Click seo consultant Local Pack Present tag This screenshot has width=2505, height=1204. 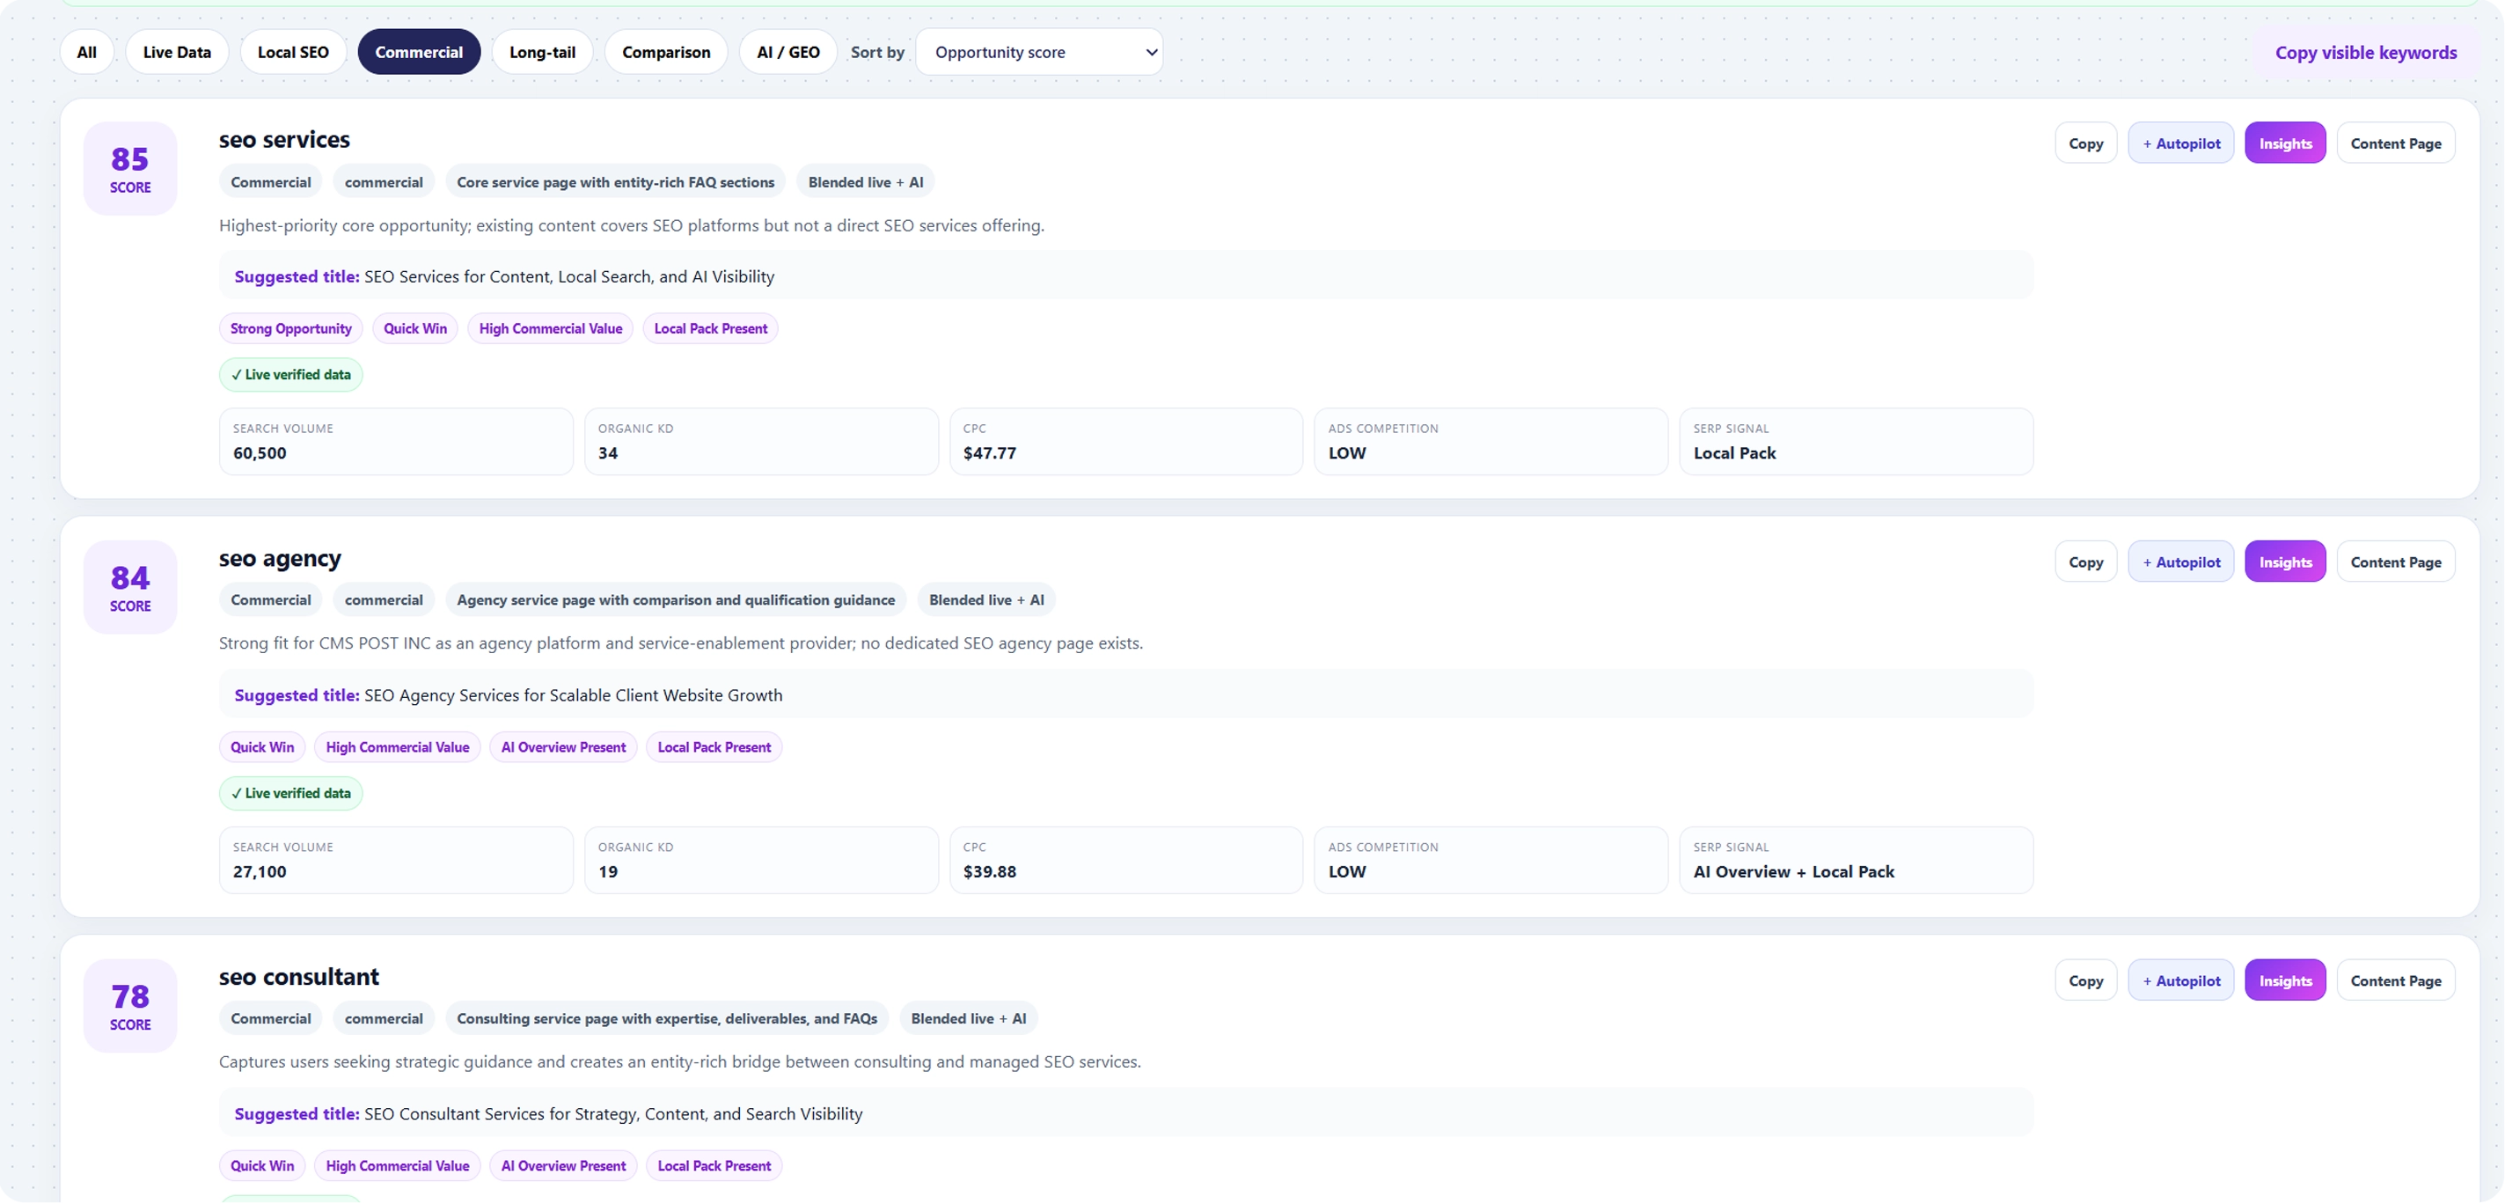pyautogui.click(x=714, y=1166)
